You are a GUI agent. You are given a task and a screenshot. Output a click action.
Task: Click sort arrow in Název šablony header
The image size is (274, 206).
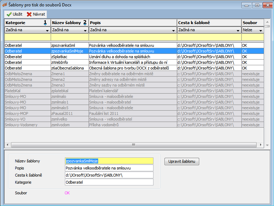click(x=84, y=23)
